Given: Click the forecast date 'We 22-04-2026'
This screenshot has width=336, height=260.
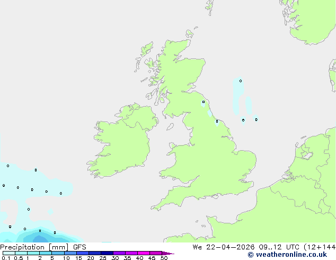Looking at the screenshot, I should click(224, 247).
